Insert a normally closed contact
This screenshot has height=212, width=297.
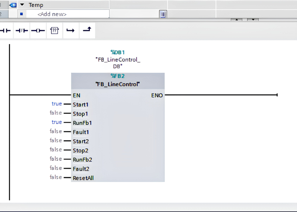click(x=22, y=31)
